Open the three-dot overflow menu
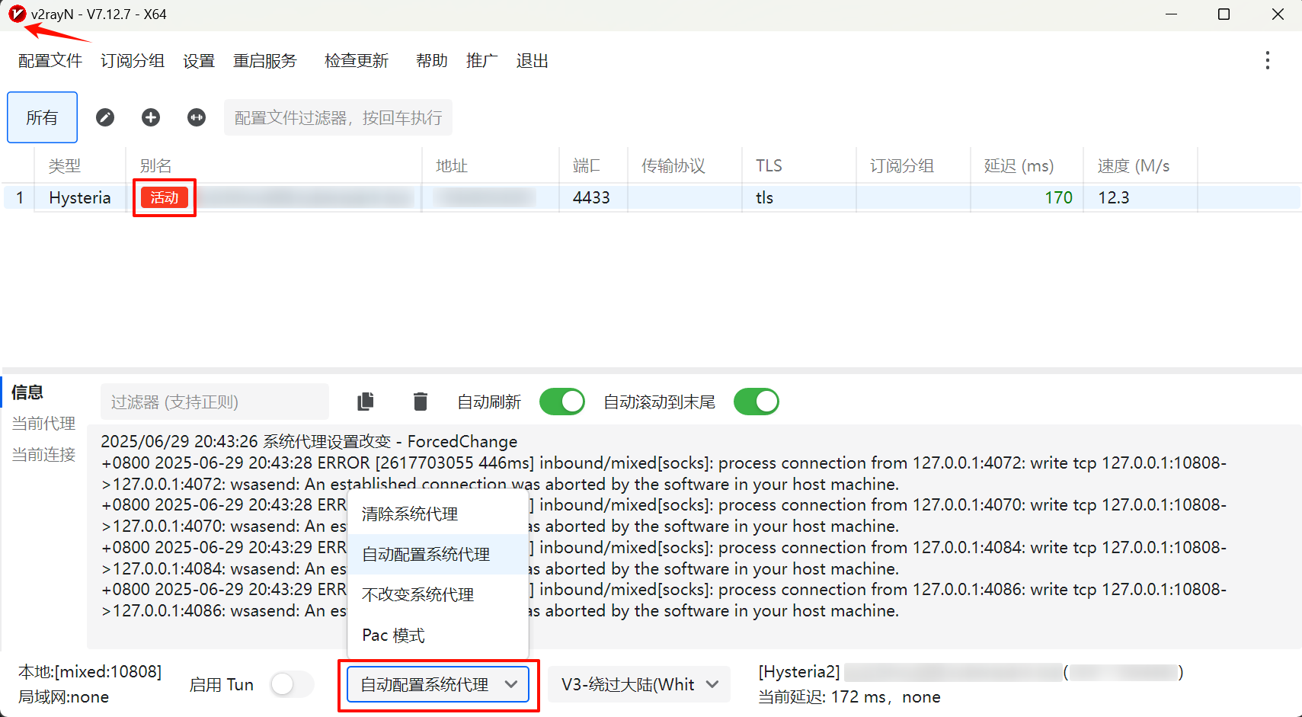 (x=1267, y=61)
